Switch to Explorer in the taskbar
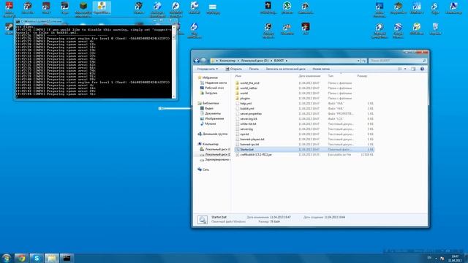This screenshot has width=468, height=263. pyautogui.click(x=52, y=258)
